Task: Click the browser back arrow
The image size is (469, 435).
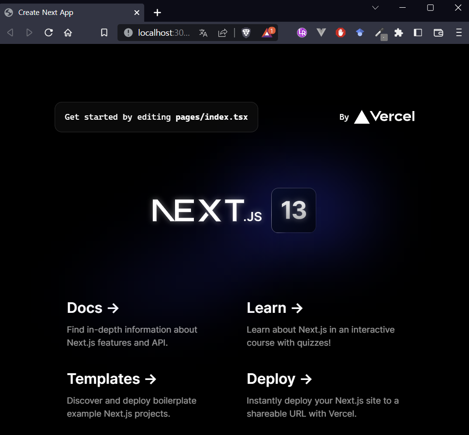Action: 10,32
